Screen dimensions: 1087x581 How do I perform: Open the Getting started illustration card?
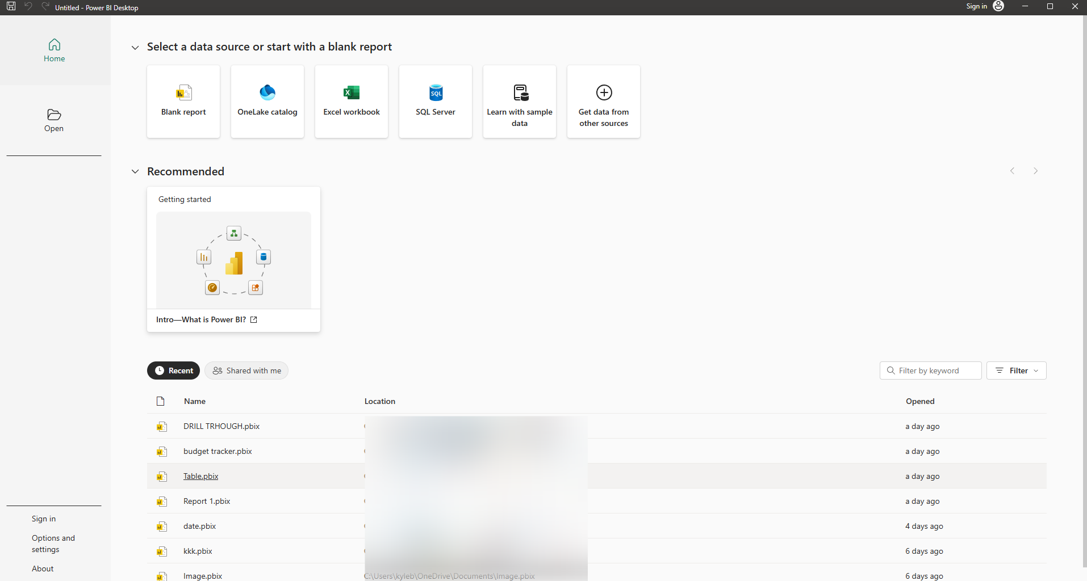pyautogui.click(x=233, y=260)
